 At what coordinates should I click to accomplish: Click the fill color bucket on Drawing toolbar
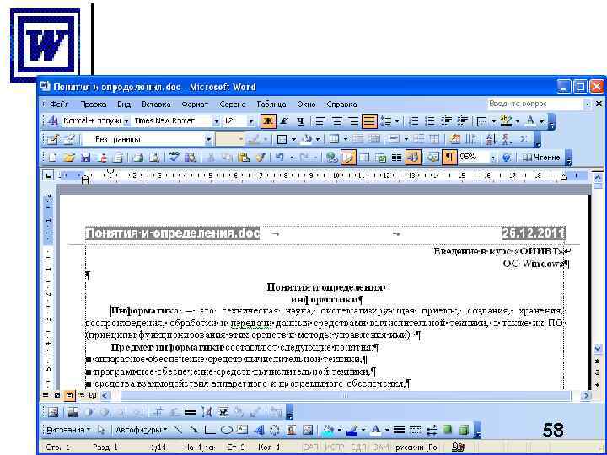click(x=328, y=430)
